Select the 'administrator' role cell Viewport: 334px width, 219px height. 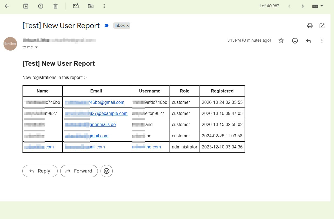coord(185,147)
